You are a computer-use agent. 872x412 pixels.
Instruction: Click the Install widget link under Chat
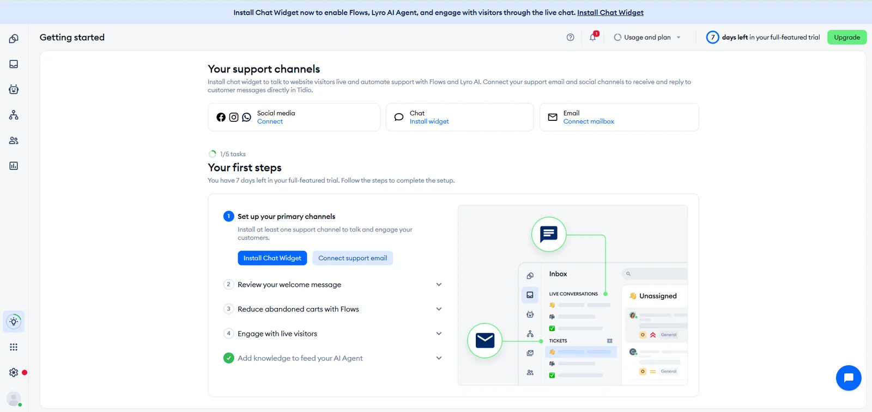click(429, 121)
